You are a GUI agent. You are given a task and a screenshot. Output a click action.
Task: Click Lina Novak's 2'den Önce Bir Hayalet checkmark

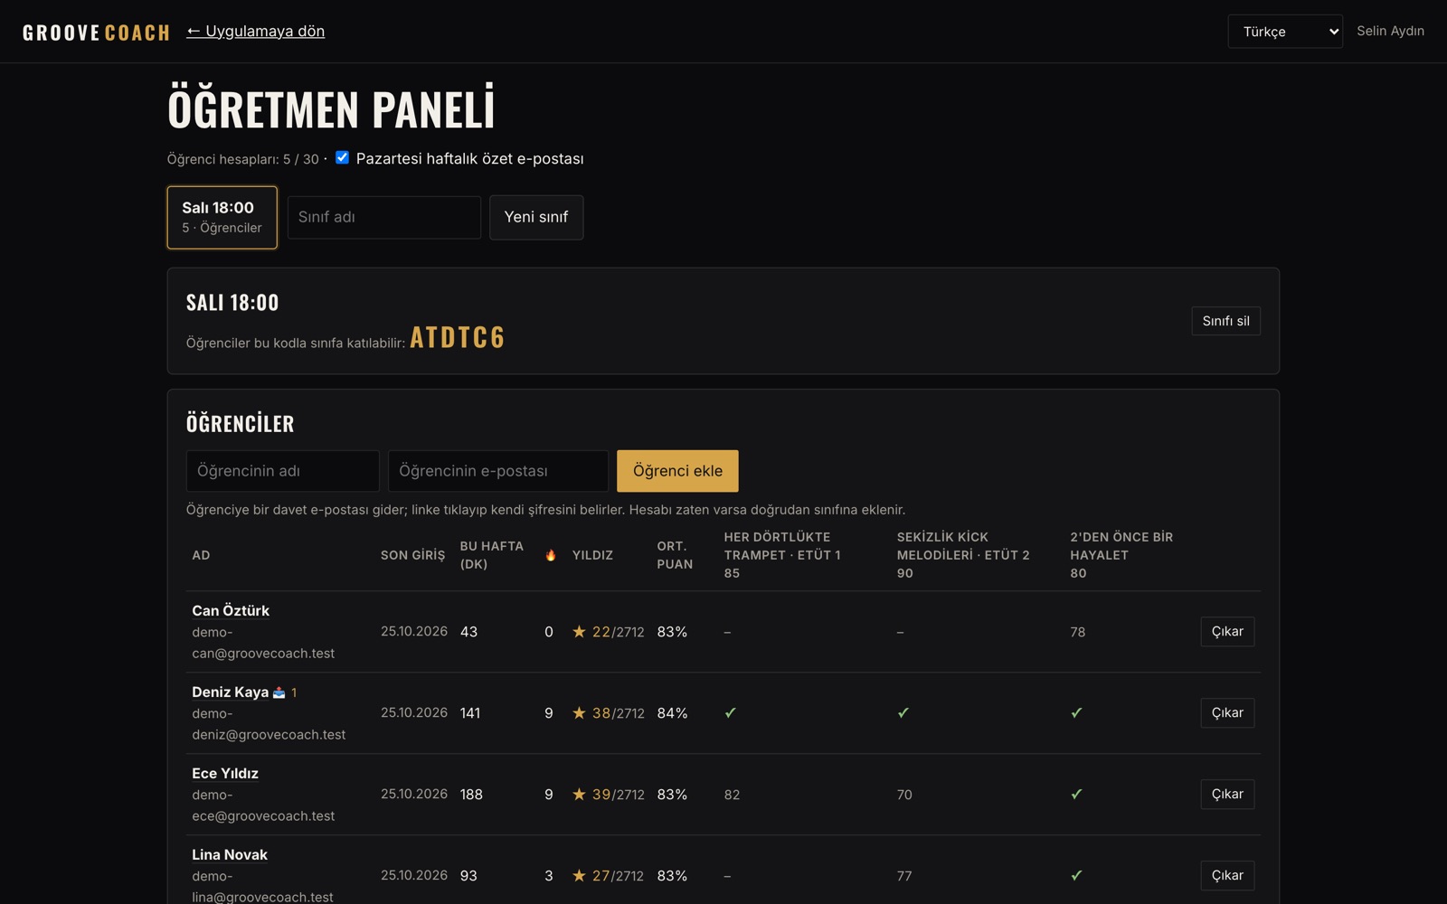coord(1076,876)
